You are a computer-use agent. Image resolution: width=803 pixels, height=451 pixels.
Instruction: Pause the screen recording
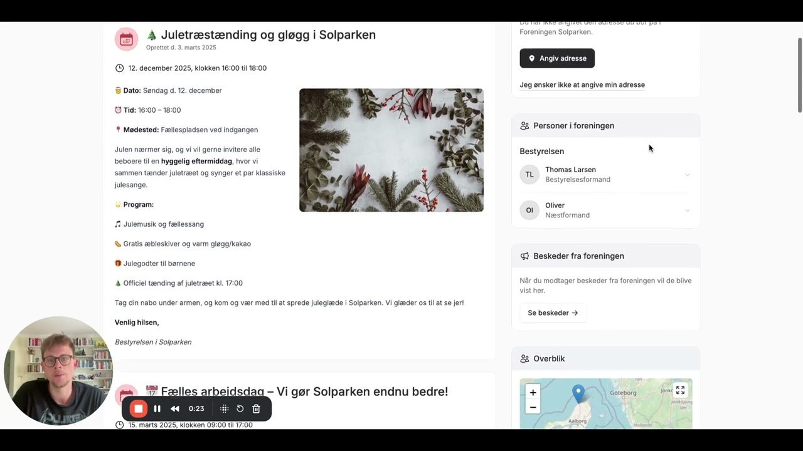(157, 409)
